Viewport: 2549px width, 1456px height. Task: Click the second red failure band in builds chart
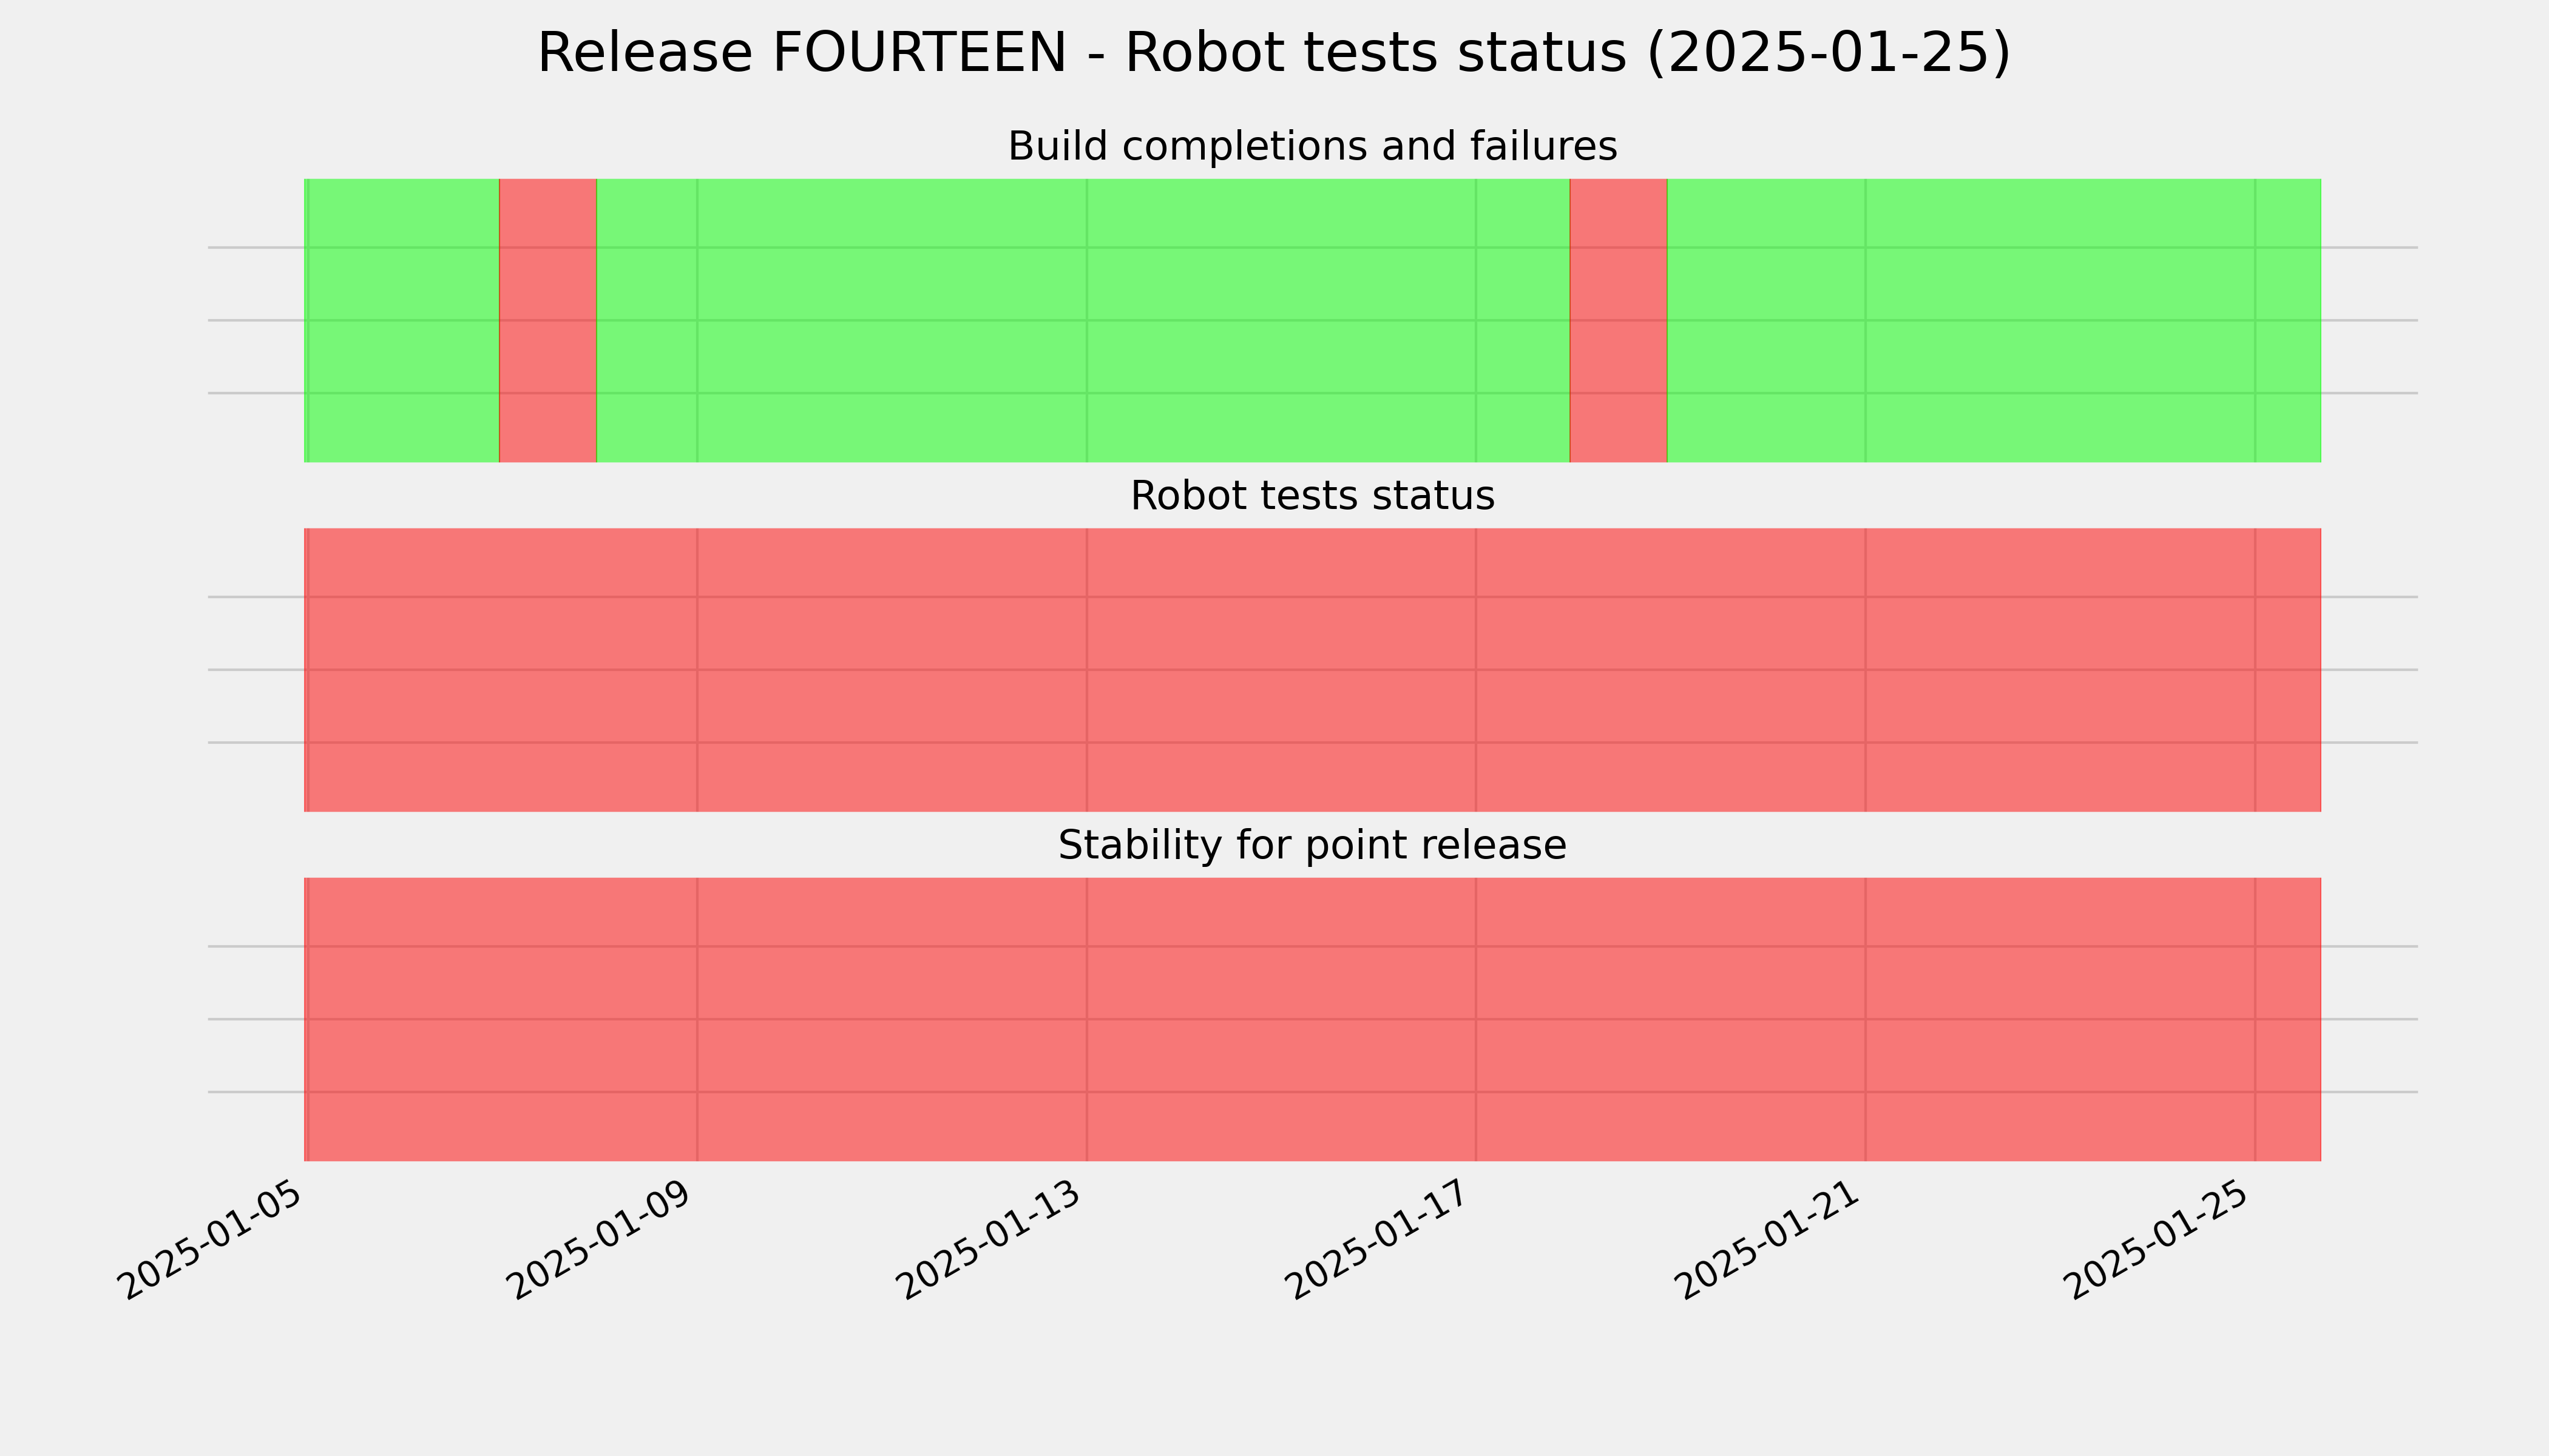1619,320
